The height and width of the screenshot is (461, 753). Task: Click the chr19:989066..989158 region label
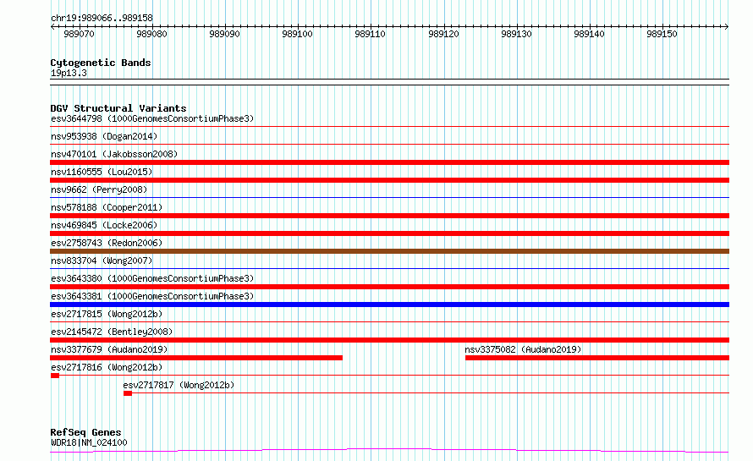pyautogui.click(x=102, y=18)
